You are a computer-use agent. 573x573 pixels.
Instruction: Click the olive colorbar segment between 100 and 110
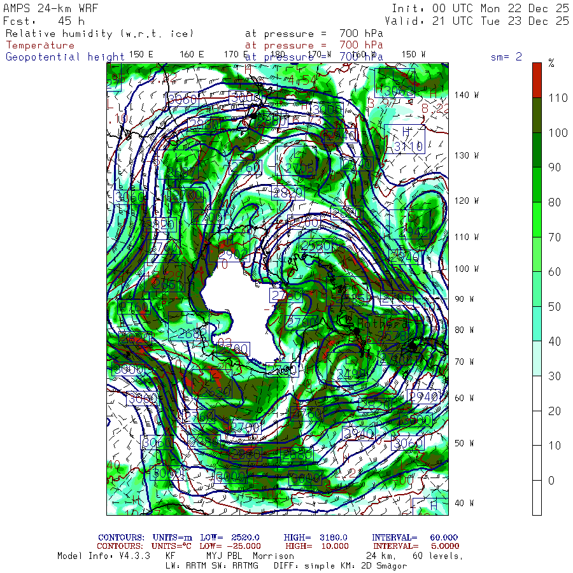pos(537,115)
